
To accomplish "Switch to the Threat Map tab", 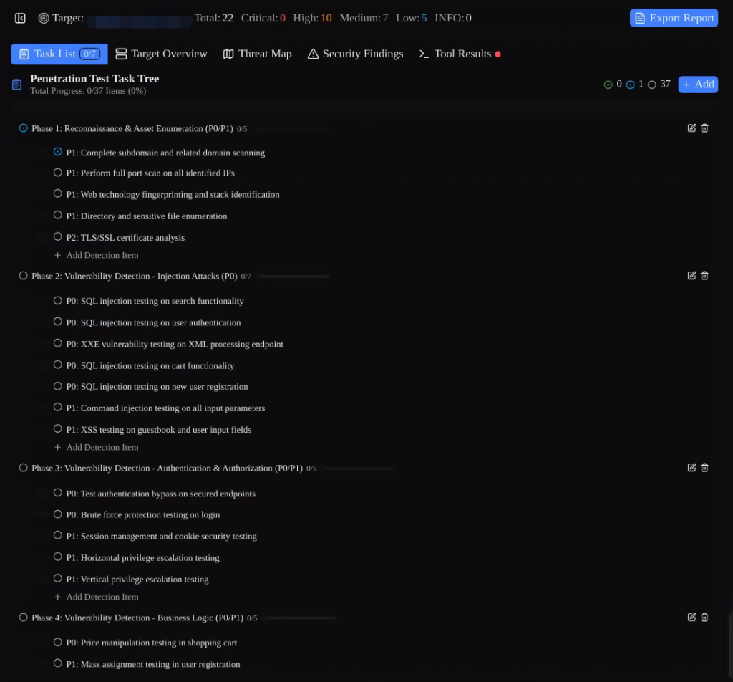I will point(257,54).
